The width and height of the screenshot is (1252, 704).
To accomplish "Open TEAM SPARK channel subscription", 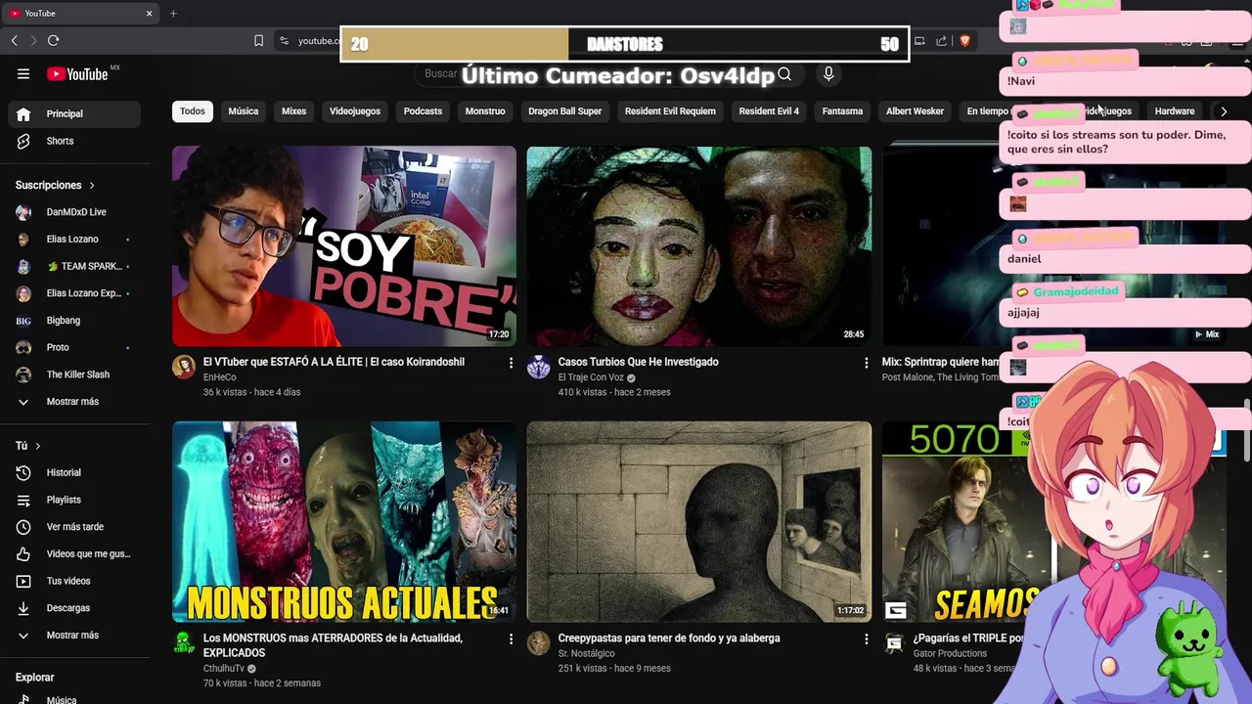I will 74,266.
